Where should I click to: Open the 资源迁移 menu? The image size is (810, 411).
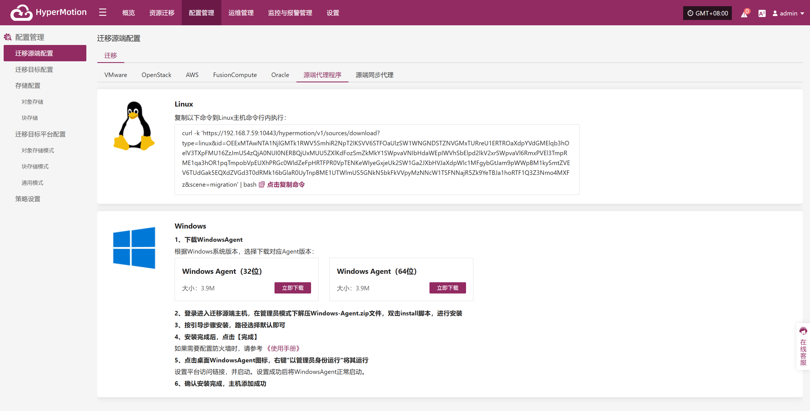click(162, 13)
